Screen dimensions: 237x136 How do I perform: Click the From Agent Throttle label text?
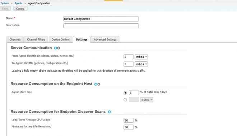point(43,56)
